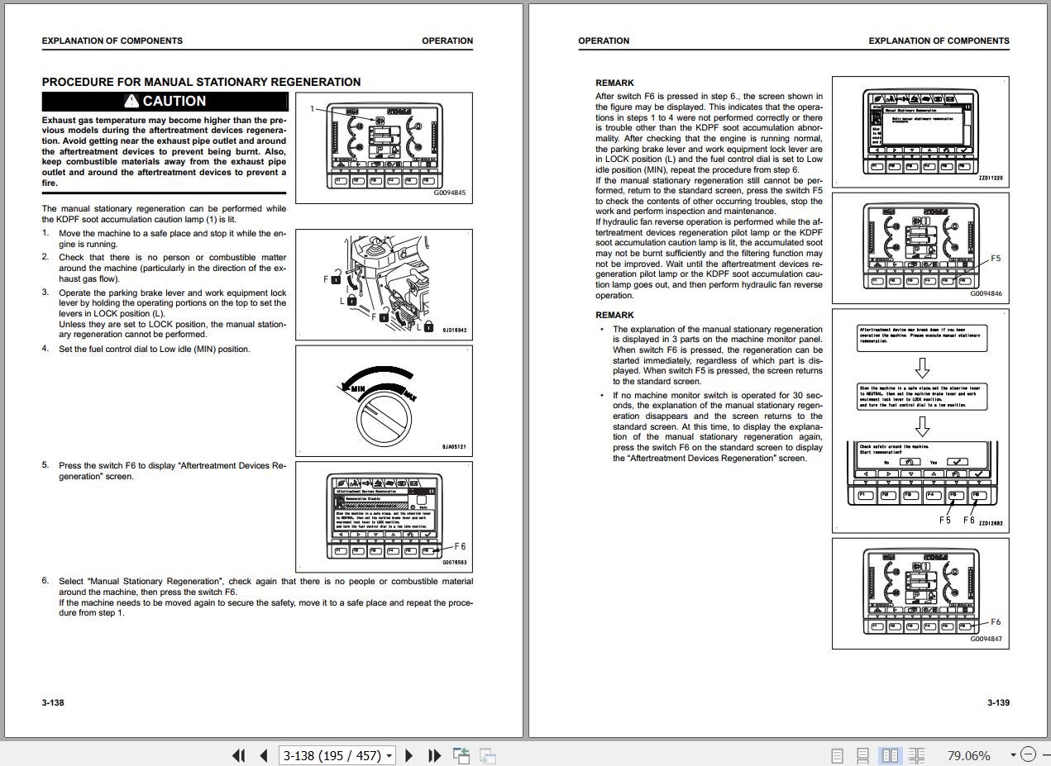Click step 4 text about fuel control dial
1051x766 pixels.
click(154, 349)
